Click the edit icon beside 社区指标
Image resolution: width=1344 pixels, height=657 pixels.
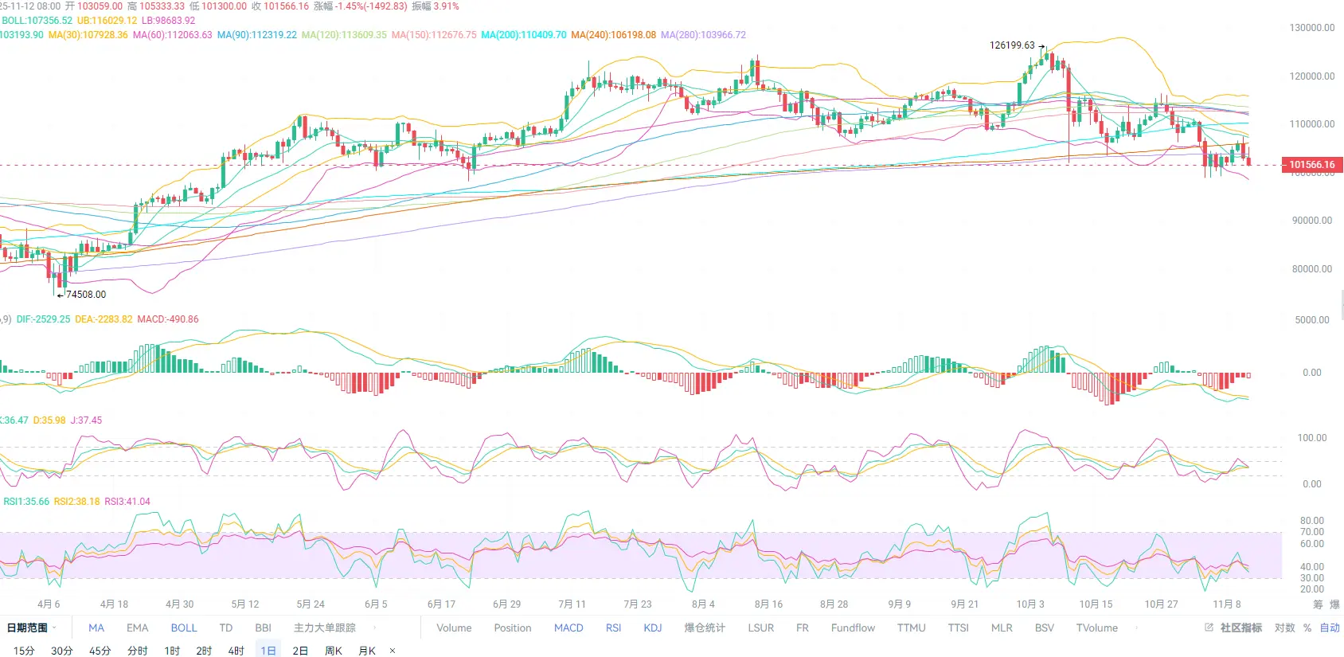click(x=1209, y=628)
